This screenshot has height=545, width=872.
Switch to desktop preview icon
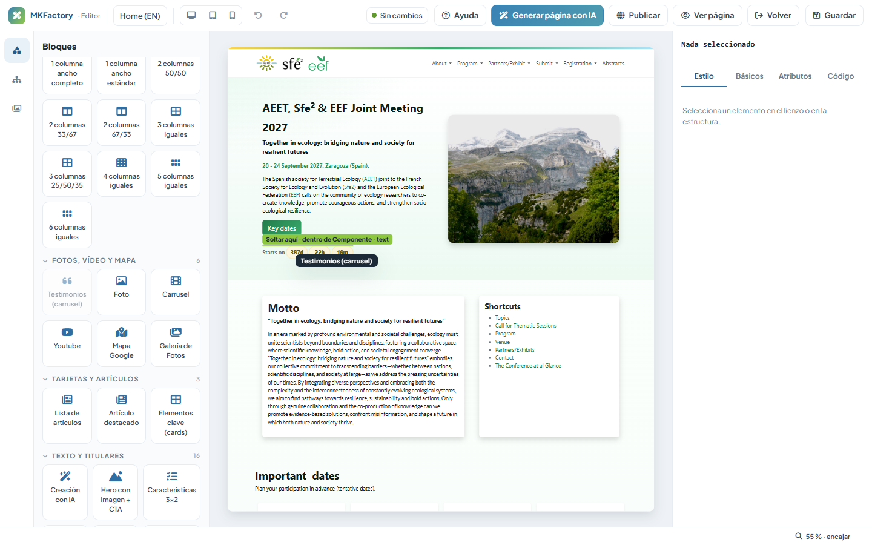(191, 15)
